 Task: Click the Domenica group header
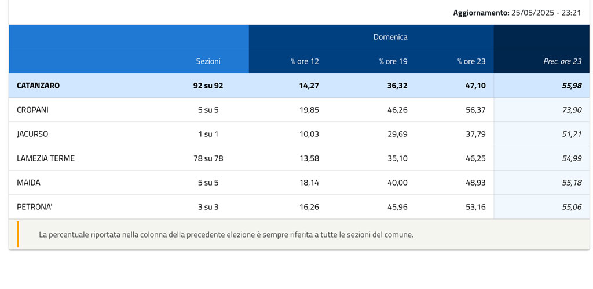pyautogui.click(x=390, y=37)
